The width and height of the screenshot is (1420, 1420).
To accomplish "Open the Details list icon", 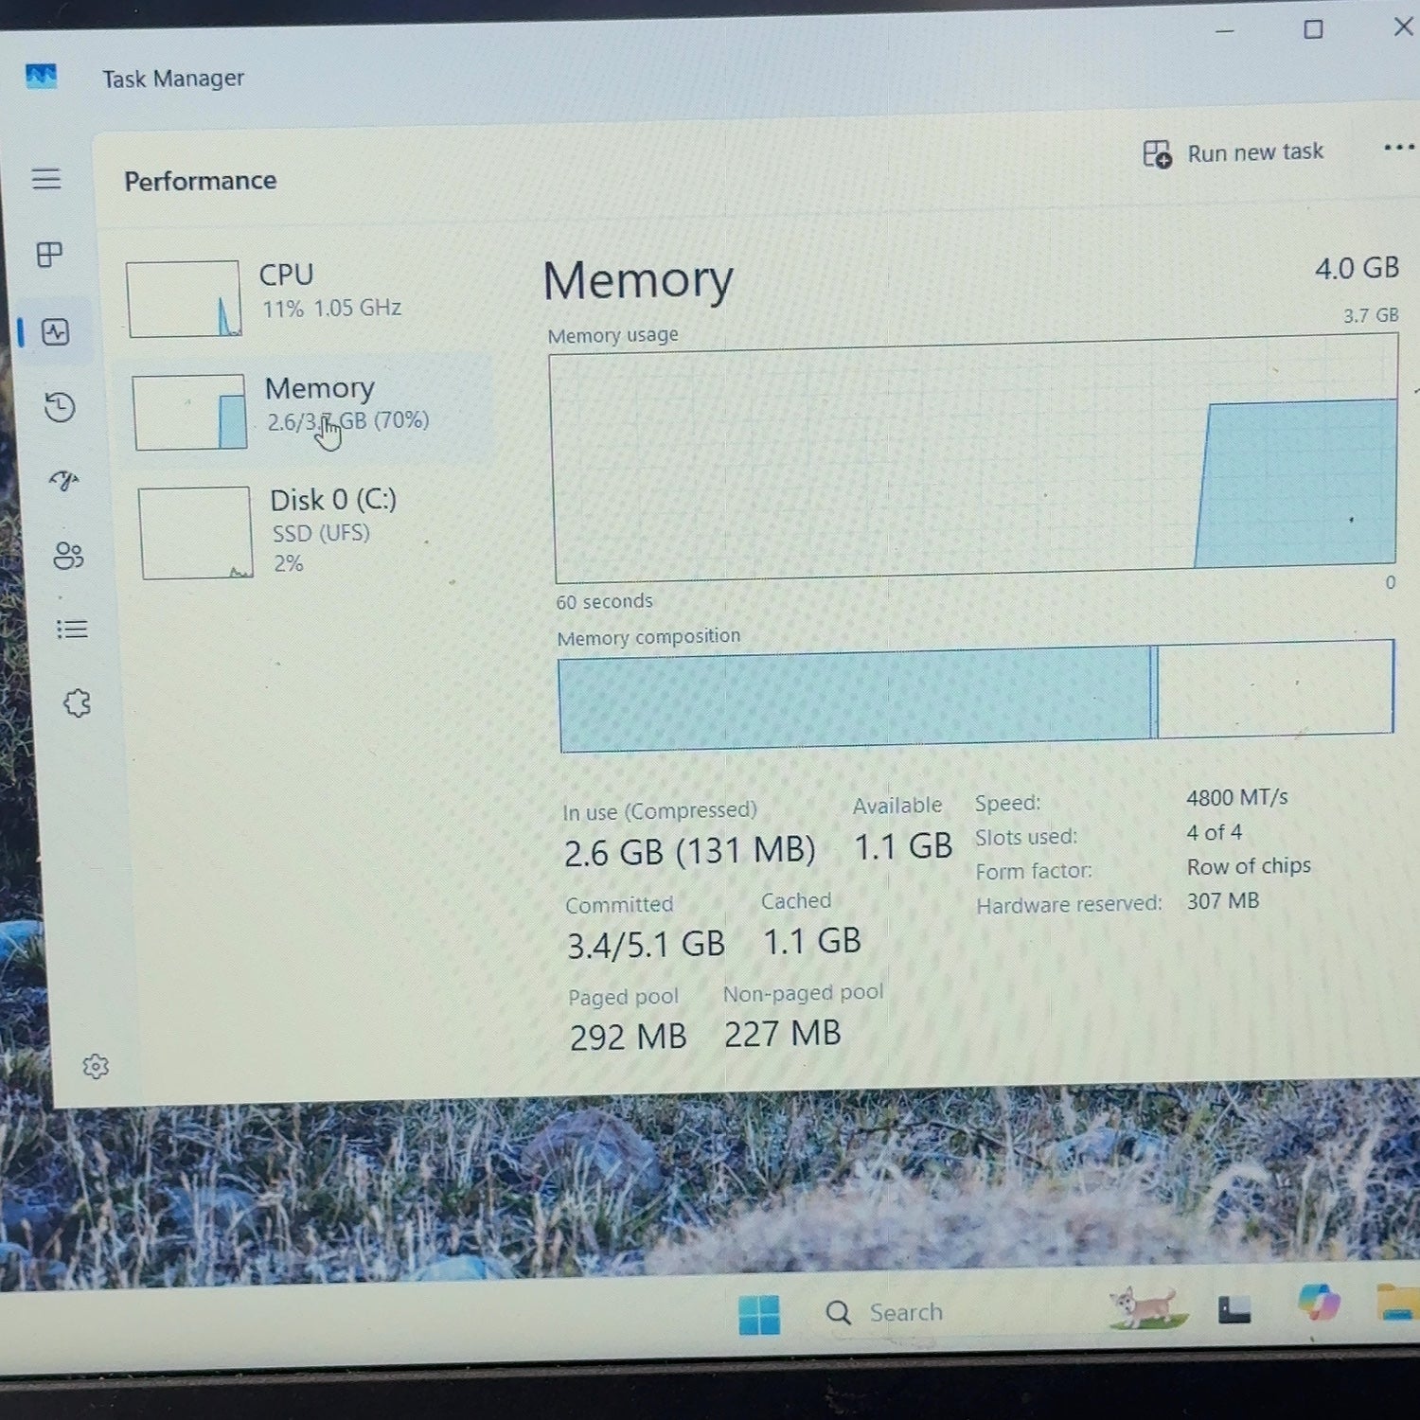I will tap(72, 630).
